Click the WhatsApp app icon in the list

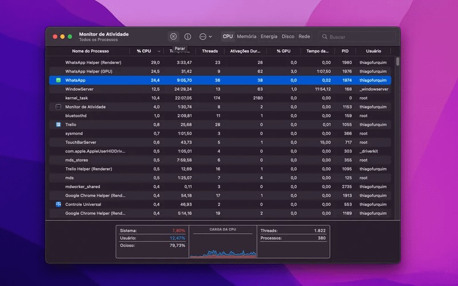58,80
